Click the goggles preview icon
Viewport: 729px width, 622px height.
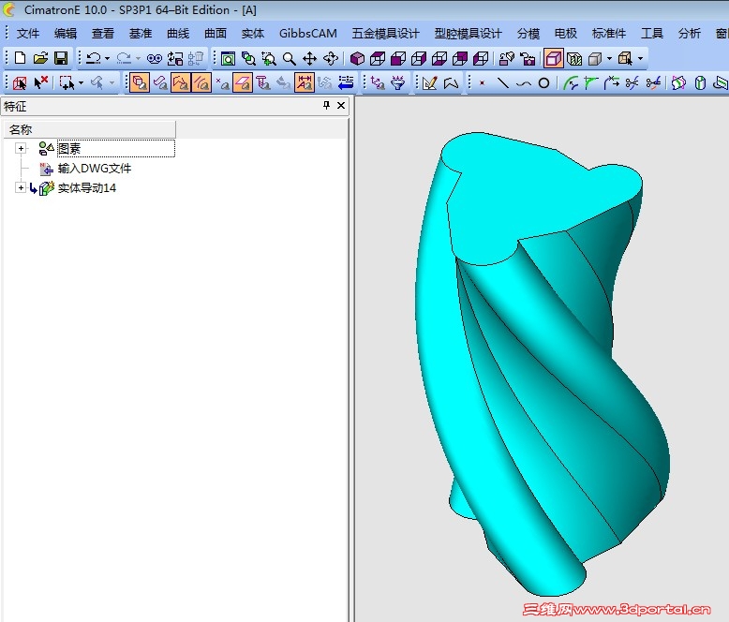tap(155, 58)
